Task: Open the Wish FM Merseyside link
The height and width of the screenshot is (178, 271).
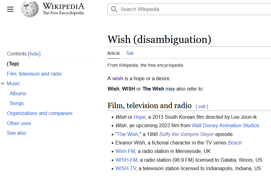Action: 125,151
